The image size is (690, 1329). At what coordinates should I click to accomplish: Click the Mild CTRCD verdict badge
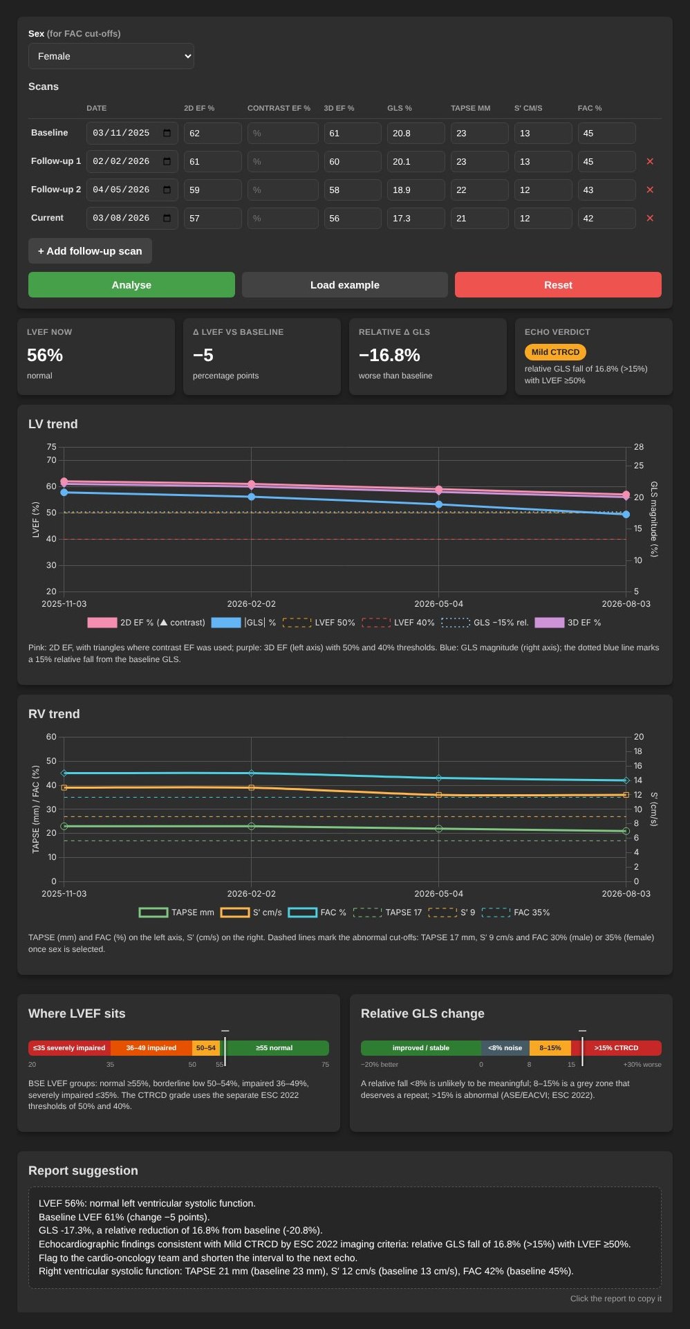point(555,352)
